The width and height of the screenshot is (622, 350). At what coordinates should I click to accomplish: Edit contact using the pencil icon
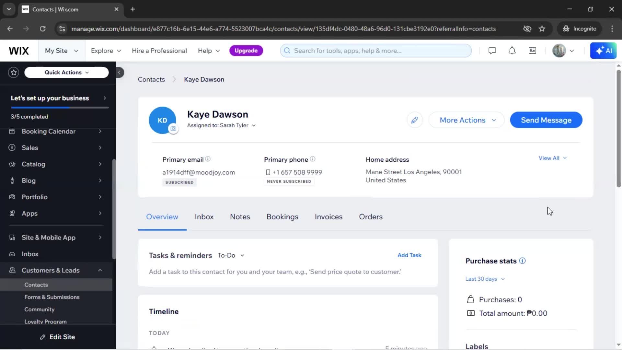point(414,120)
